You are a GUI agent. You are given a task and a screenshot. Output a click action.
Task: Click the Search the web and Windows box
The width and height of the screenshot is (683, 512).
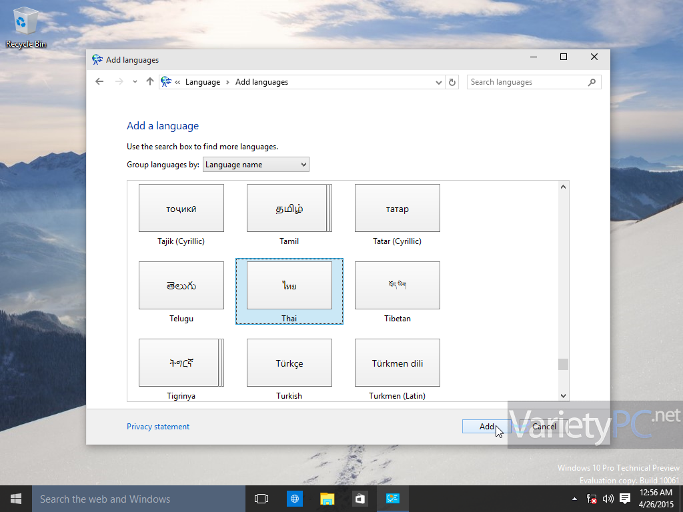coord(139,499)
